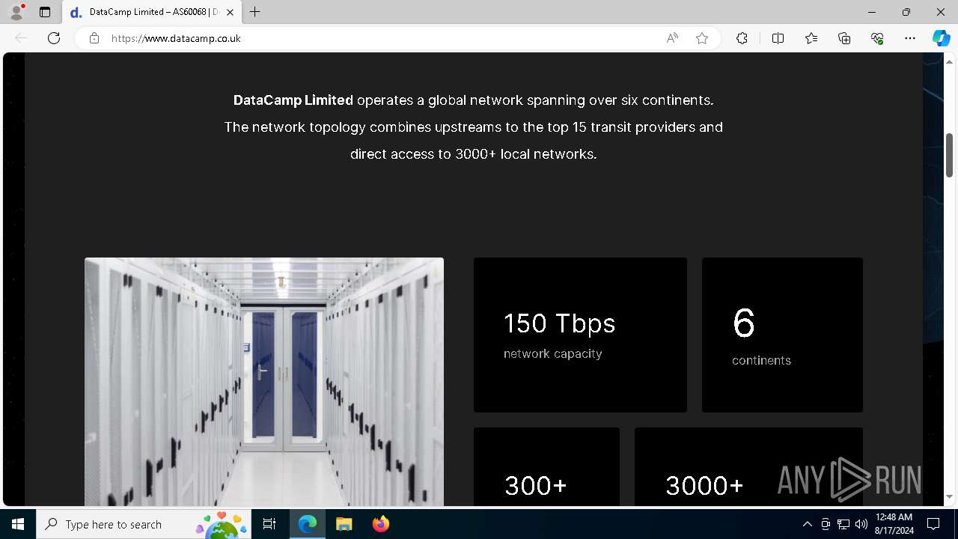
Task: Click the bold DataCamp Limited text
Action: [293, 100]
